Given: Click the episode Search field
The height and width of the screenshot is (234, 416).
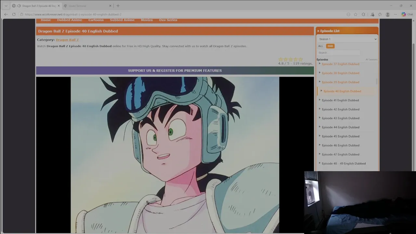Looking at the screenshot, I should tap(338, 53).
